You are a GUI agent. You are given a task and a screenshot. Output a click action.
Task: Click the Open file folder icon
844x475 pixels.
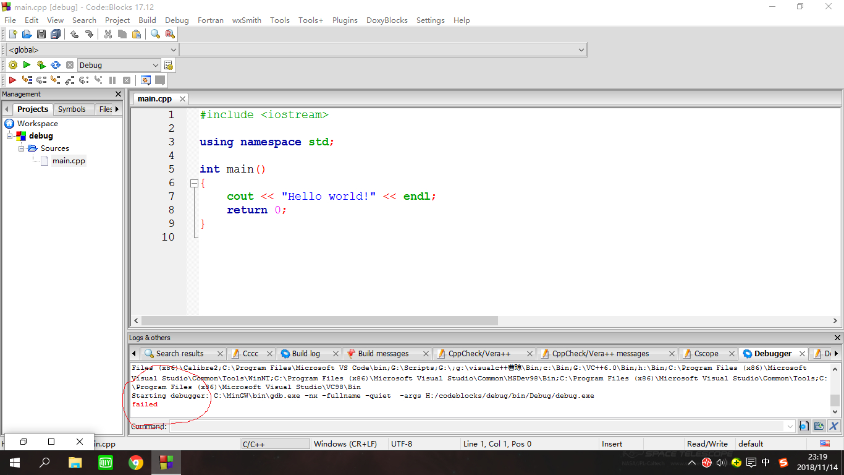tap(27, 35)
